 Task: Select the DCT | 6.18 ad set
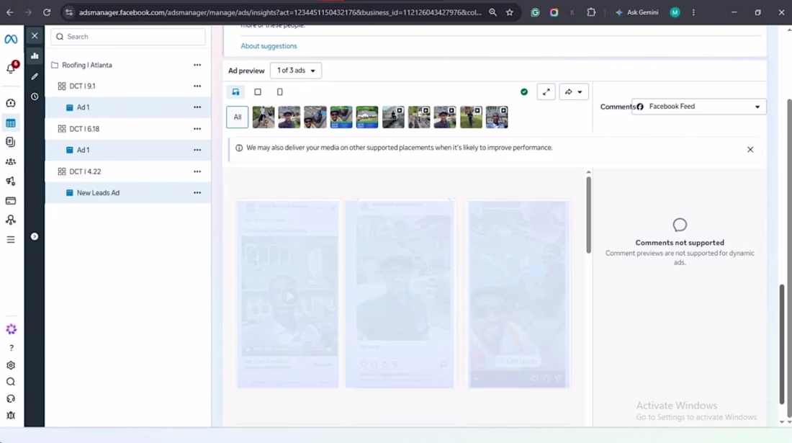(x=84, y=129)
